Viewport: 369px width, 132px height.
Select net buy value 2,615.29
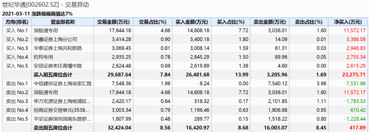(356, 66)
